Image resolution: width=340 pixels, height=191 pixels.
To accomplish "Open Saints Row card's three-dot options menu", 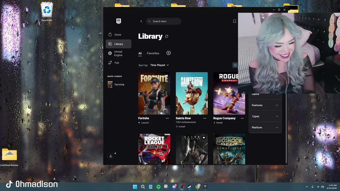I will pyautogui.click(x=205, y=118).
